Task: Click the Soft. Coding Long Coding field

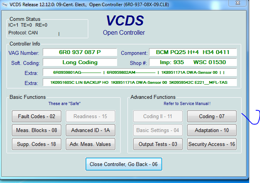Action: coord(80,62)
